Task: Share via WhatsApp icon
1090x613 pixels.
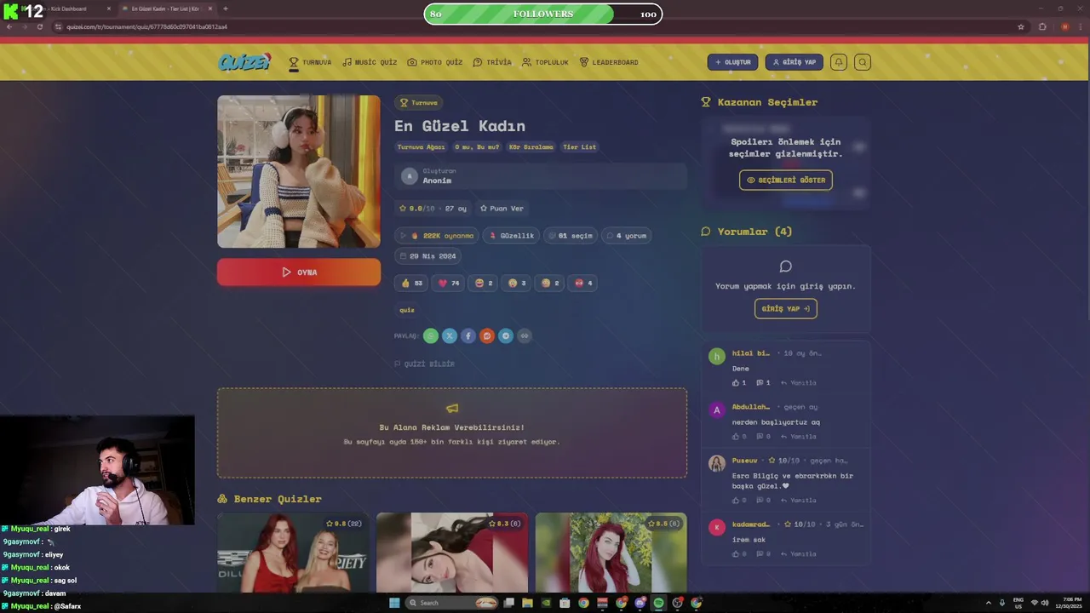Action: (431, 336)
